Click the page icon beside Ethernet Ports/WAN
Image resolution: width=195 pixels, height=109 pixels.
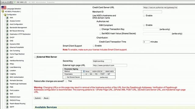(7, 48)
